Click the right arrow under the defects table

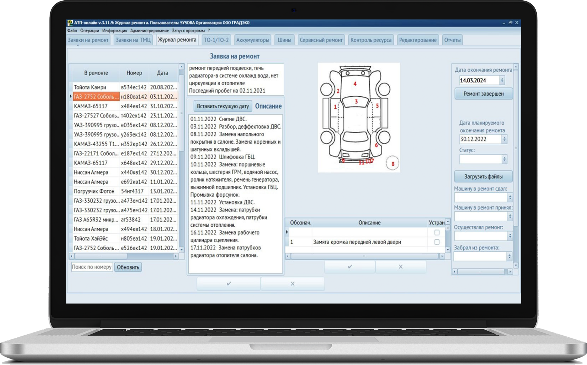click(442, 256)
